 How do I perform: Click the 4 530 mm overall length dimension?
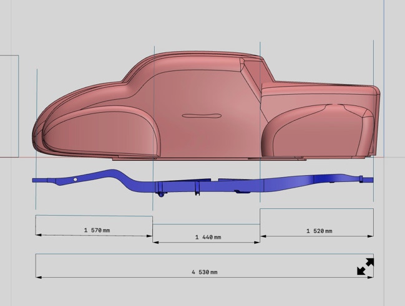tap(205, 272)
